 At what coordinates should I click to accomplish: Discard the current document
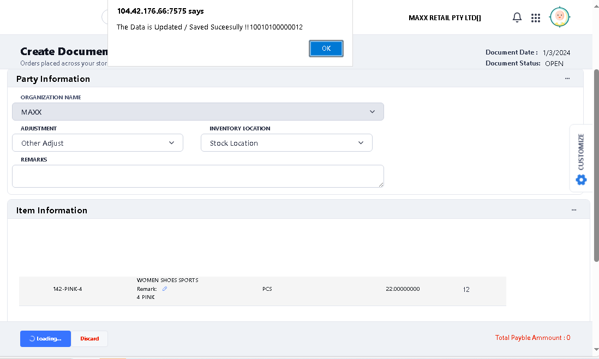(89, 338)
